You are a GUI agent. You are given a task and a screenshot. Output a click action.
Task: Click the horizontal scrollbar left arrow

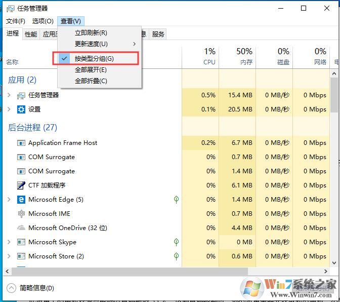pyautogui.click(x=8, y=271)
